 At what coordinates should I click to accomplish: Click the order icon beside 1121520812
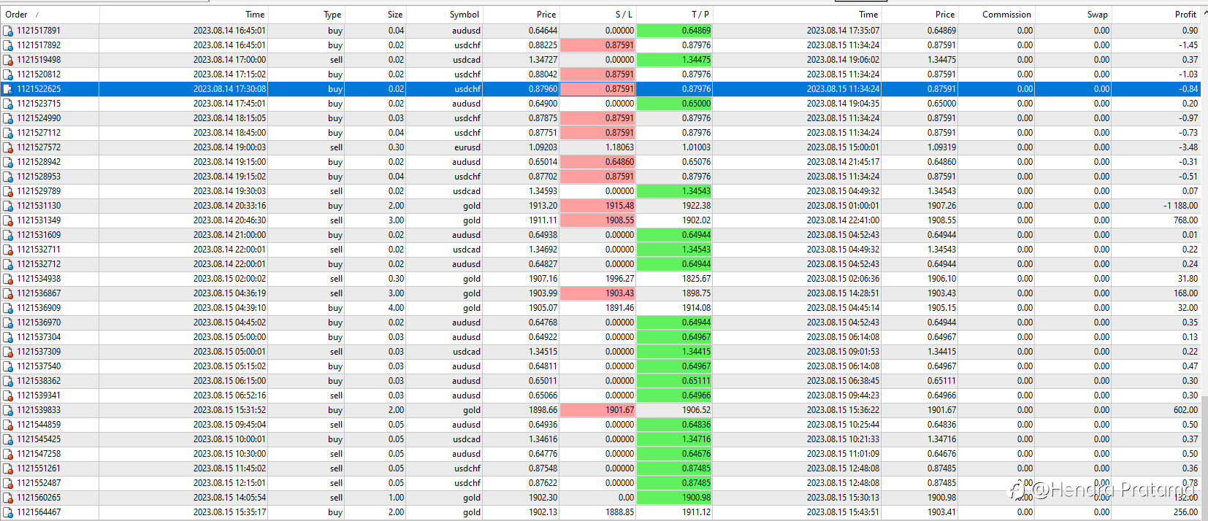coord(8,74)
